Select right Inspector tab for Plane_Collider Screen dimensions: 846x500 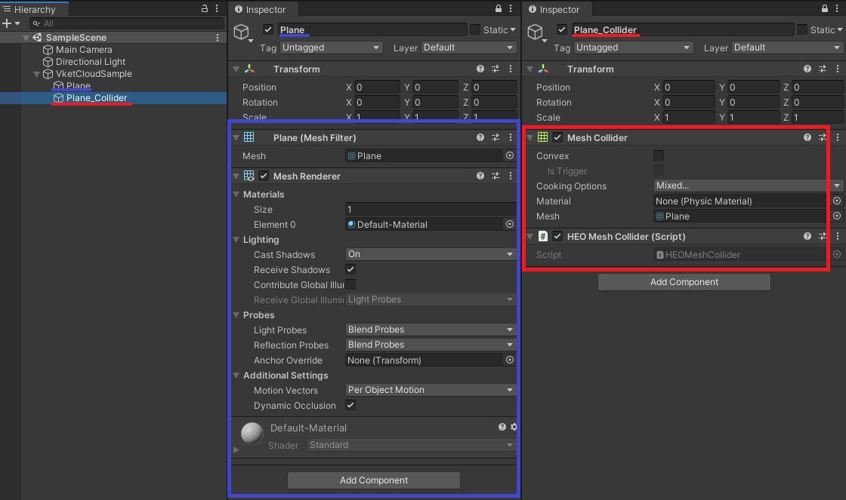[x=554, y=10]
